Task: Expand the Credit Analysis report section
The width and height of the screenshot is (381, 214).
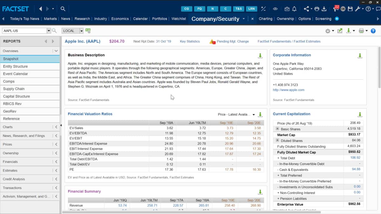Action: [x=56, y=179]
